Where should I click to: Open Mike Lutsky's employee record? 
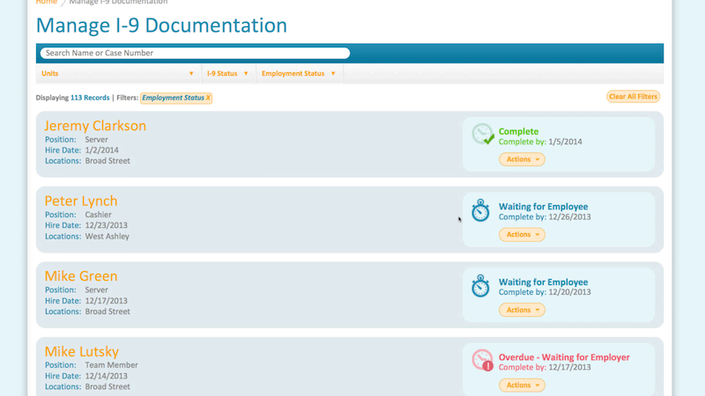click(x=81, y=352)
